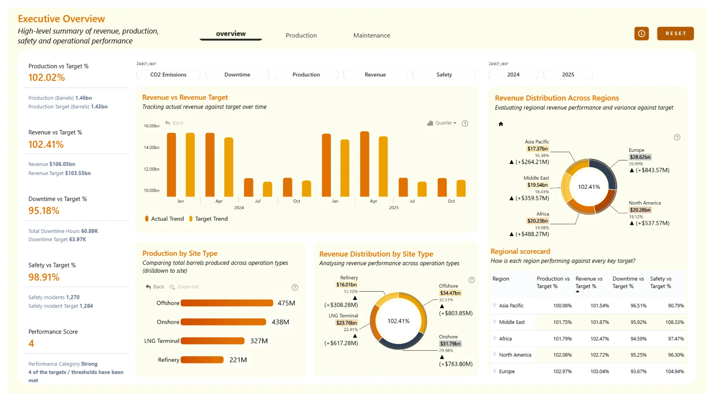Click the info icon beside RESET
714x402 pixels.
click(x=641, y=33)
